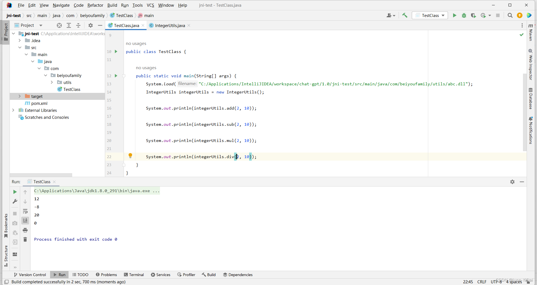This screenshot has width=537, height=285.
Task: Open the Refactor menu
Action: coord(95,5)
